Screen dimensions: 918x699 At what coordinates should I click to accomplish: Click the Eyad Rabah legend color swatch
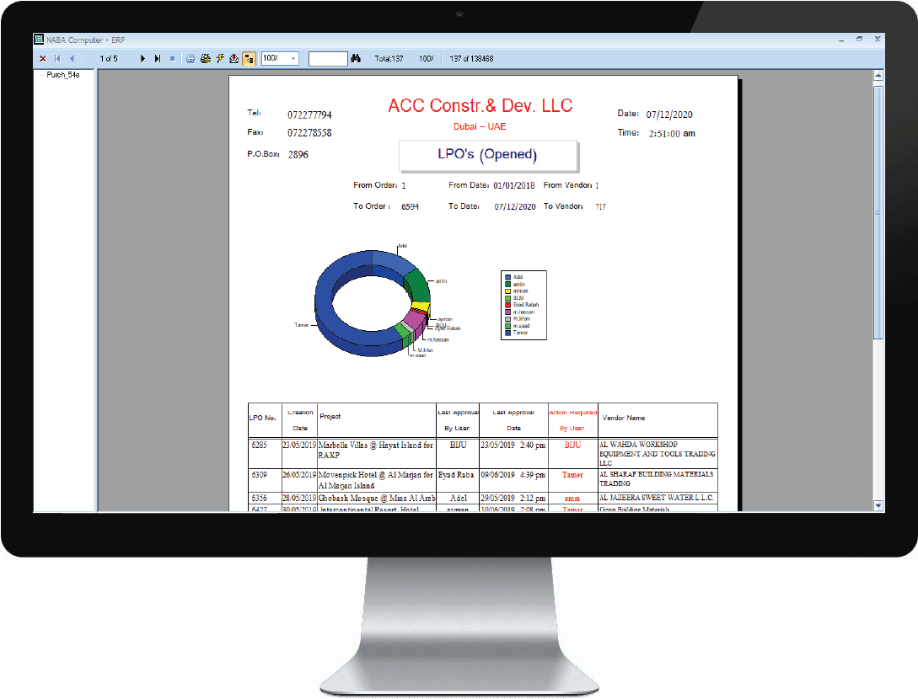(507, 305)
